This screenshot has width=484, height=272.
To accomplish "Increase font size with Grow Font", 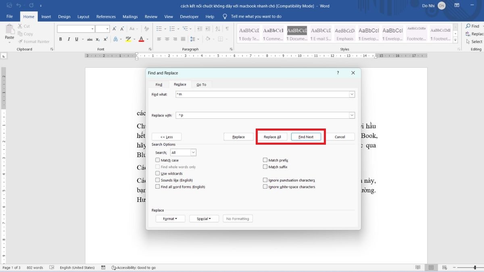I will (x=115, y=29).
